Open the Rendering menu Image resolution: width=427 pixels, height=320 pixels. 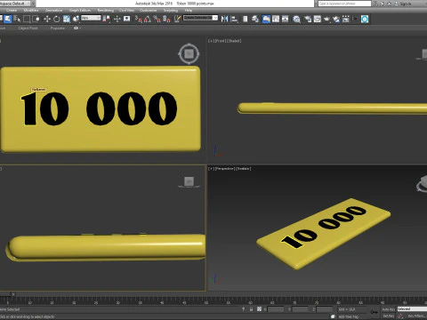click(x=106, y=10)
